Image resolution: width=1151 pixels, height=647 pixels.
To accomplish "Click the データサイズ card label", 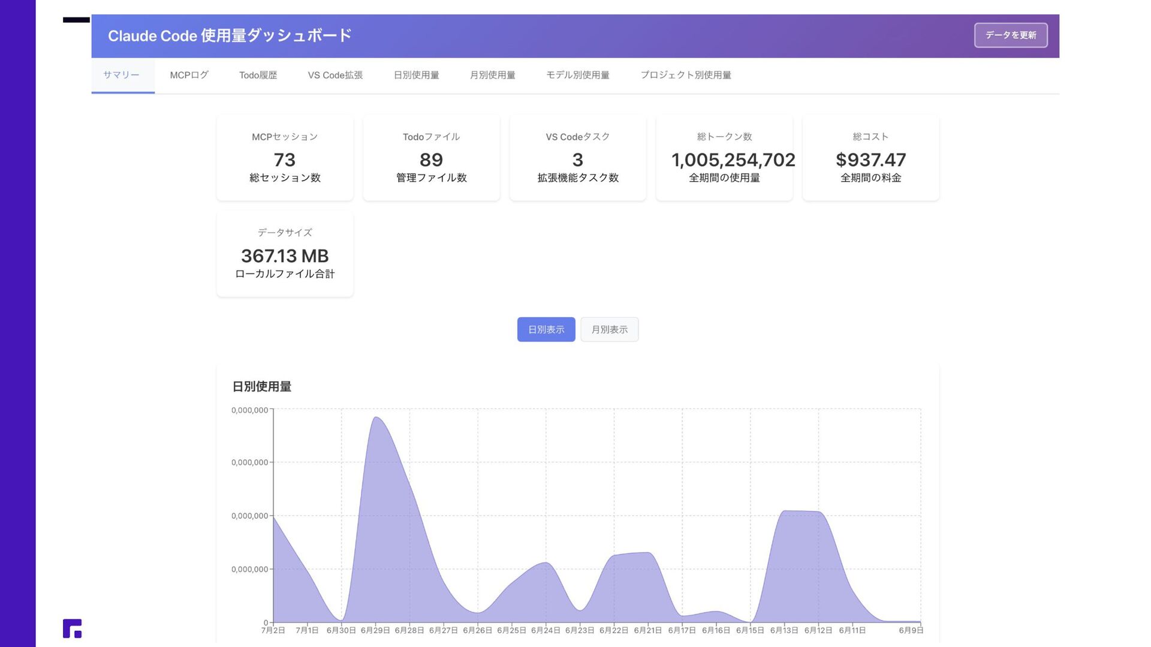I will pos(285,233).
